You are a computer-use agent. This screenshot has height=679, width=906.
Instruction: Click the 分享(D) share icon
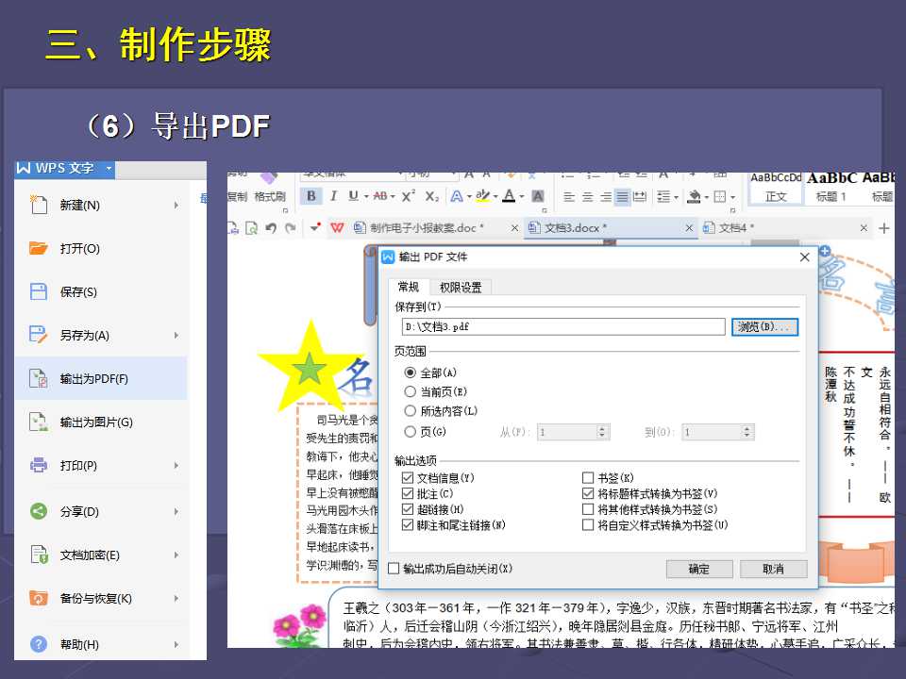[x=39, y=511]
